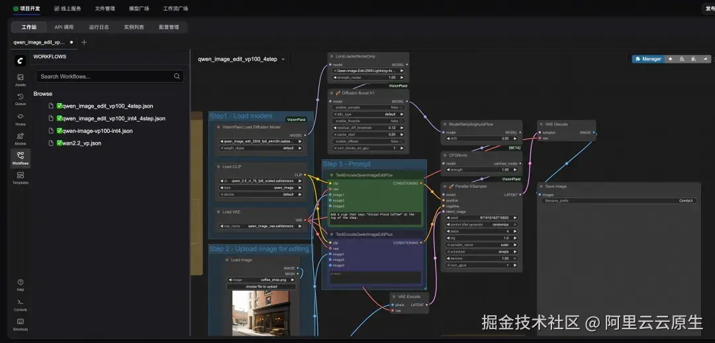
Task: Switch to the API 调用 tab
Action: point(64,27)
